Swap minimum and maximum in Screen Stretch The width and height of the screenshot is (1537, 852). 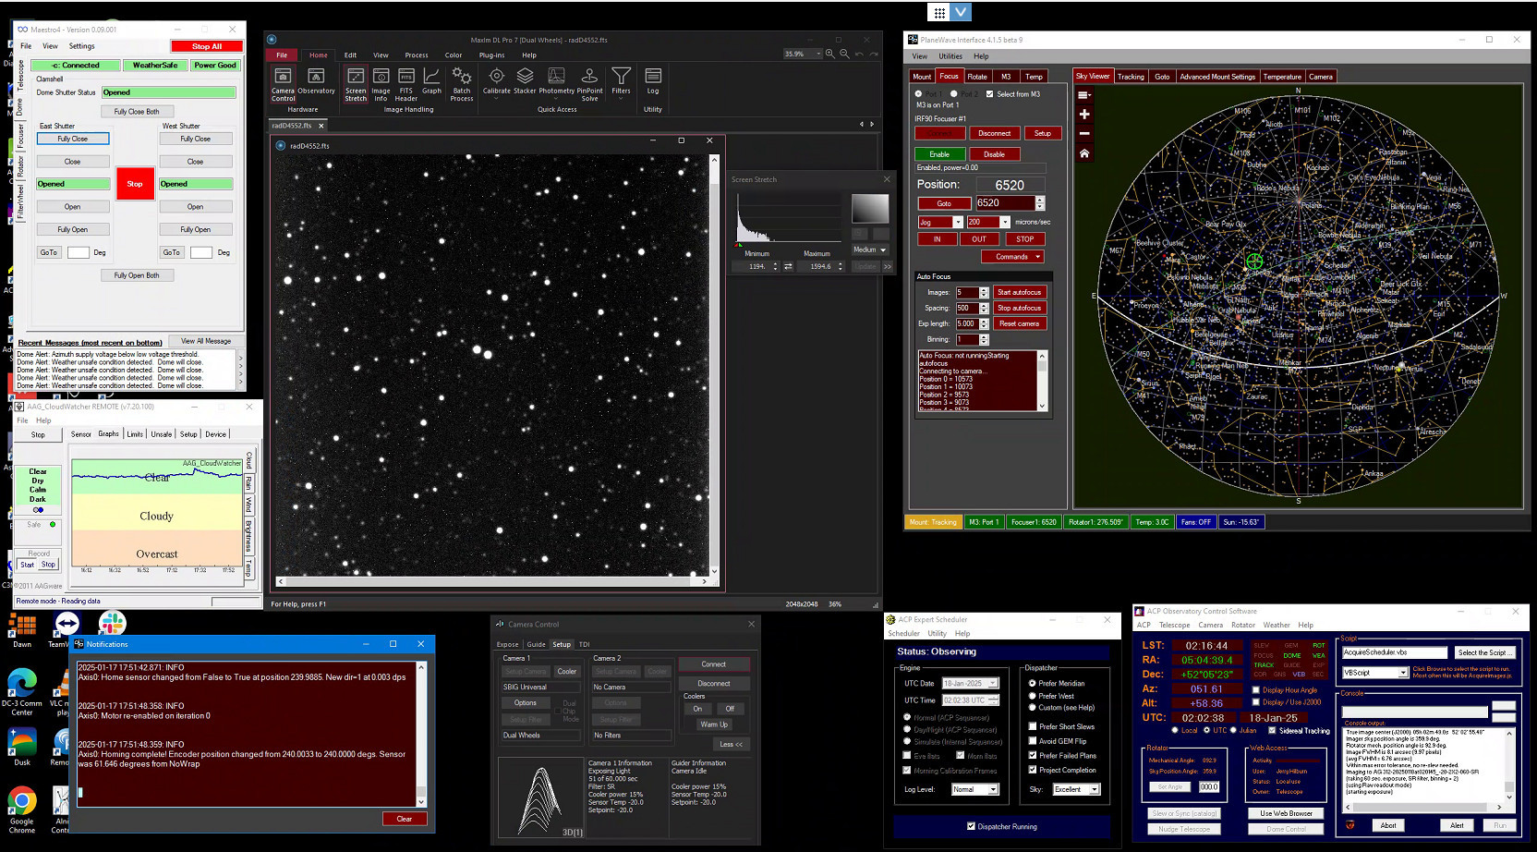[x=788, y=266]
